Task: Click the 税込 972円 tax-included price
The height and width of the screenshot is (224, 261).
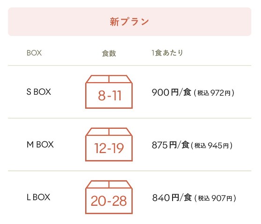Action: (214, 93)
